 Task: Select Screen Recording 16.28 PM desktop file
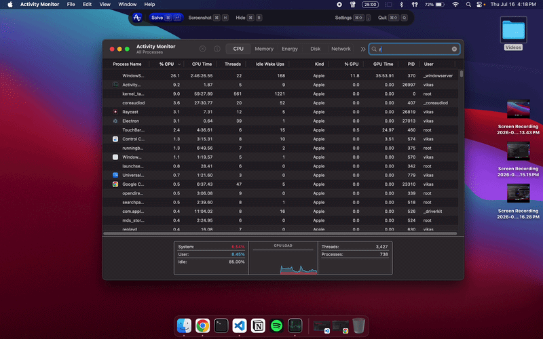coord(518,201)
